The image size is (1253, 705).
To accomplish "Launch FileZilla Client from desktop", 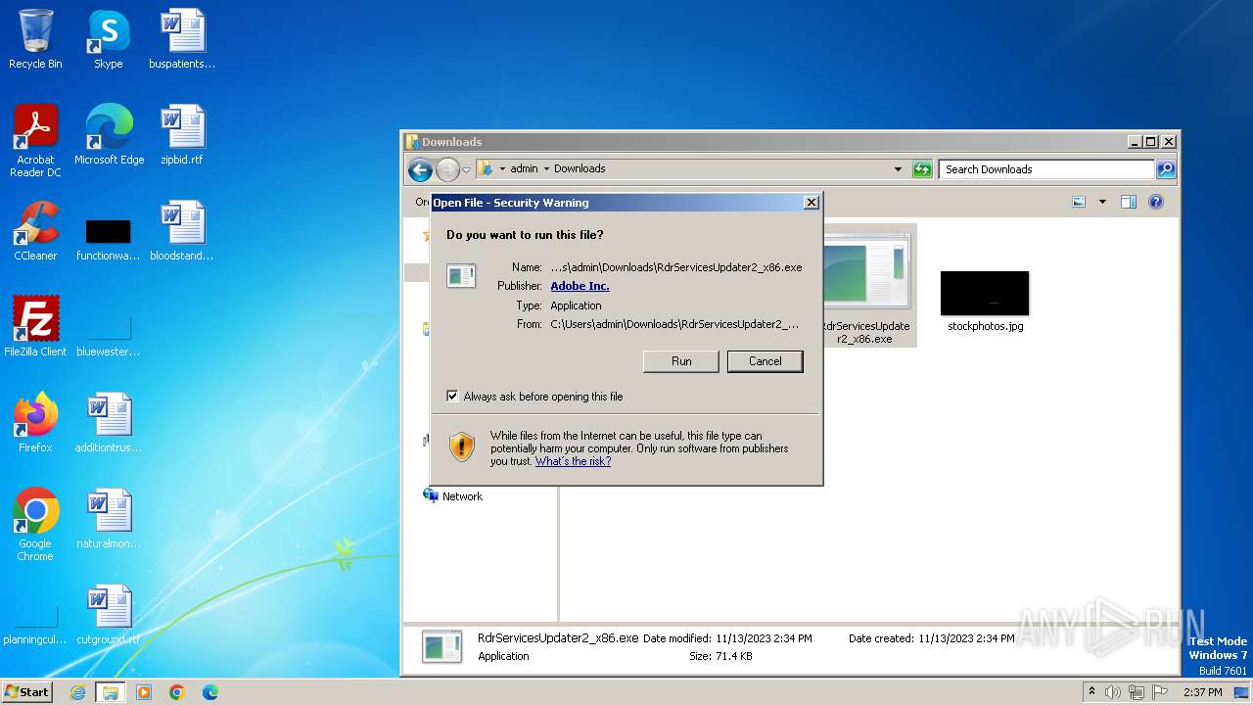I will pyautogui.click(x=35, y=327).
